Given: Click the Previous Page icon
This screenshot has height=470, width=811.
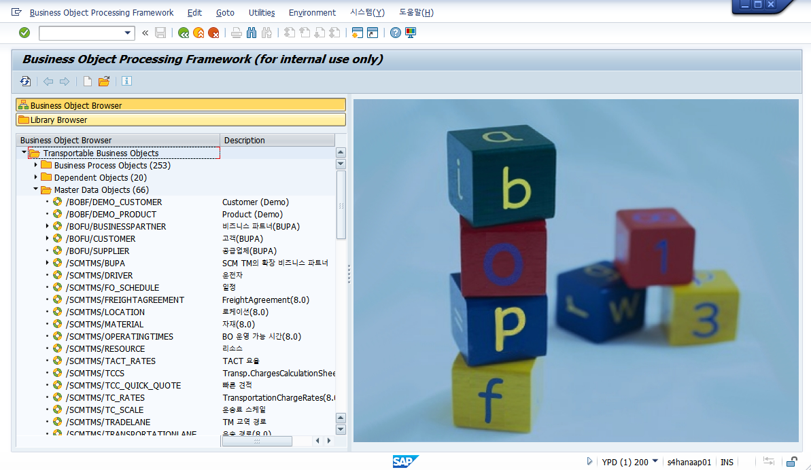Looking at the screenshot, I should pos(305,33).
